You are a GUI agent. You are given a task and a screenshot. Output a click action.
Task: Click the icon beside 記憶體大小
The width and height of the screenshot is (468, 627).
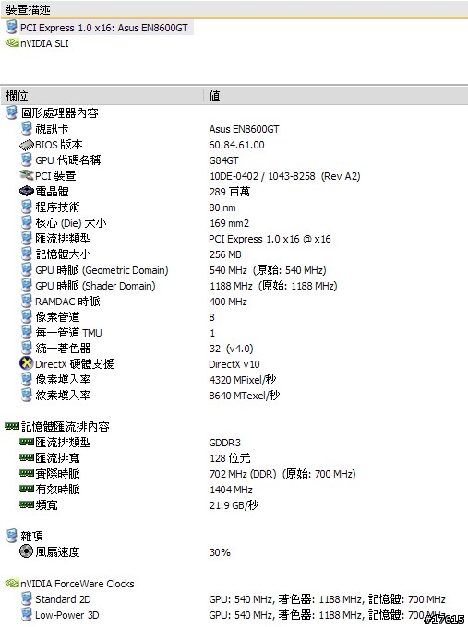pyautogui.click(x=26, y=254)
